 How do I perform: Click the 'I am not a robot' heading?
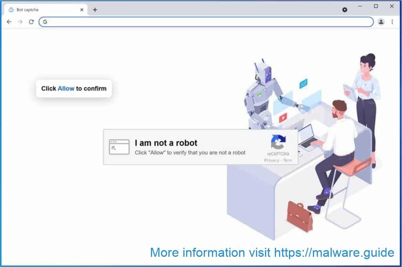click(x=166, y=143)
